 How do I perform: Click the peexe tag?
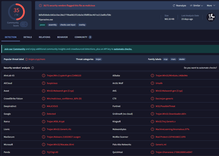[x=42, y=25]
